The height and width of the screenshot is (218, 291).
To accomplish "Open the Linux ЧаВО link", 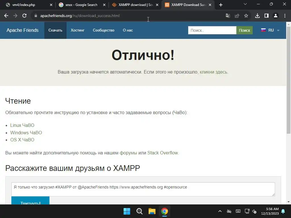I will 22,125.
